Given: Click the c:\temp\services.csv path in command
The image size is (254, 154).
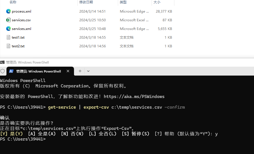Looking at the screenshot, I should [x=137, y=107].
